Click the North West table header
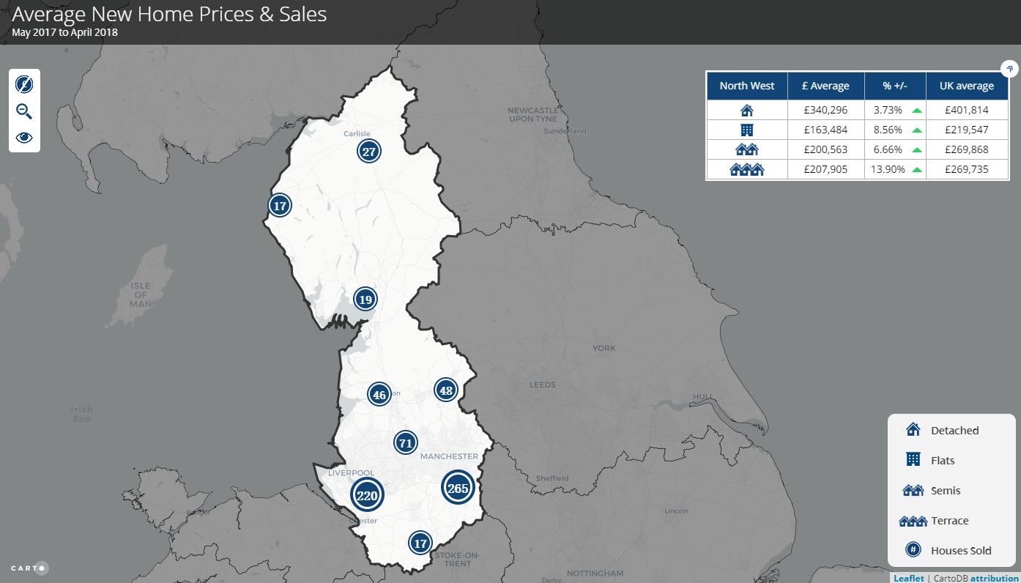Screen dimensions: 1021x583 [746, 86]
